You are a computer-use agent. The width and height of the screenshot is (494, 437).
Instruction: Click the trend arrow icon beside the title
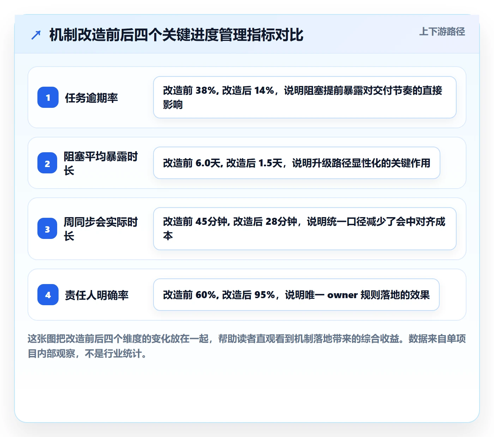pyautogui.click(x=36, y=35)
